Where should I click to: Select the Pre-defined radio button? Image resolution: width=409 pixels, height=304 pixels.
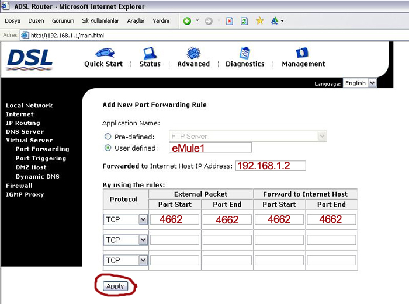(108, 137)
